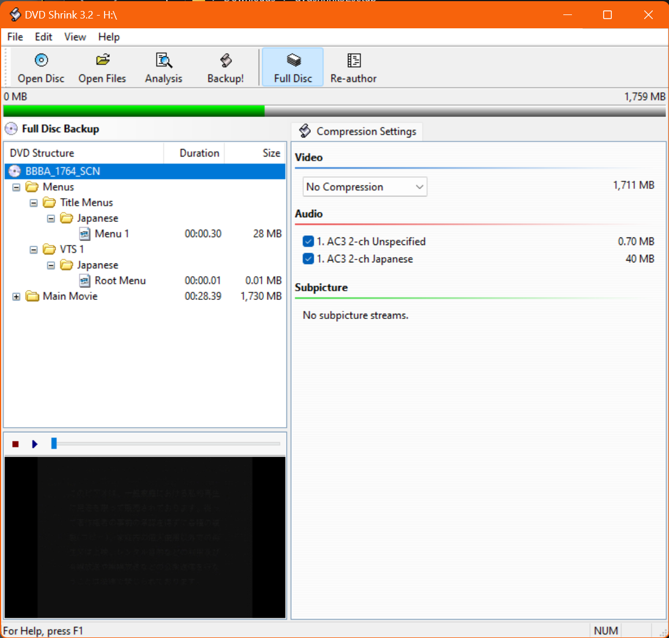Select the Main Movie row
669x638 pixels.
[x=145, y=296]
